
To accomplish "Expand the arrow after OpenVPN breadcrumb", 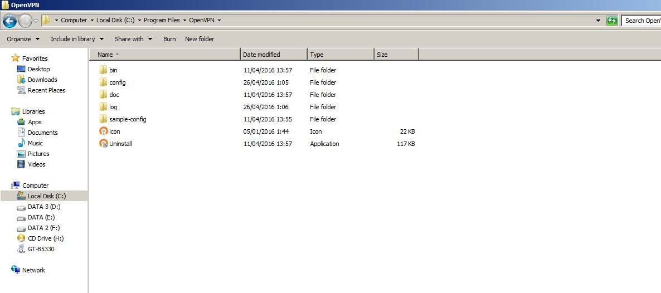I will pos(219,20).
